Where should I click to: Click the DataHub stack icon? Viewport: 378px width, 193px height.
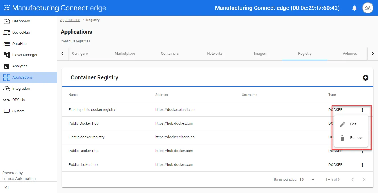(7, 44)
